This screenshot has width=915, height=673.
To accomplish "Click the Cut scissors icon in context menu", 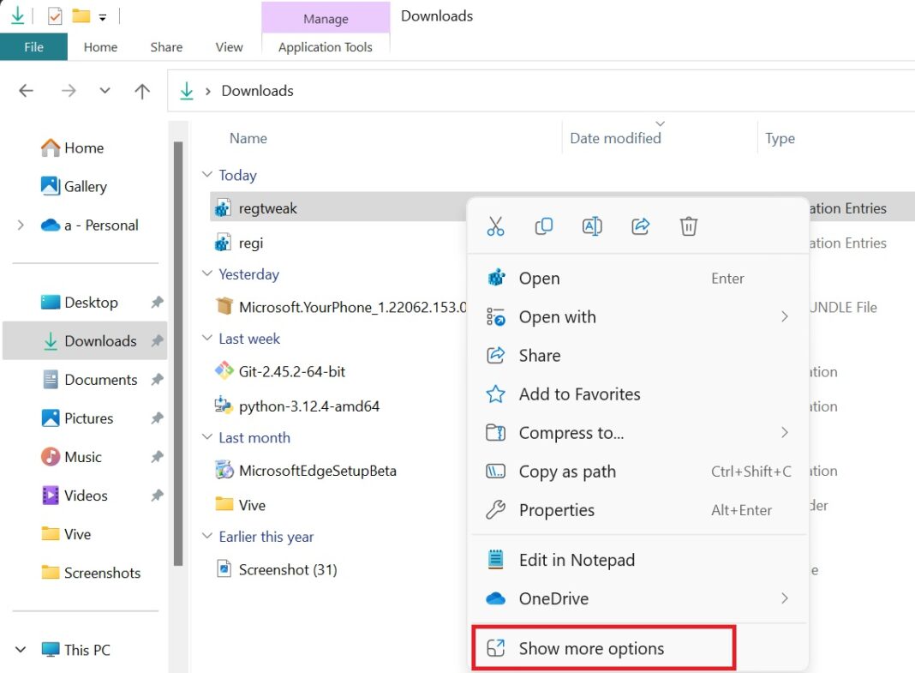I will click(x=495, y=225).
